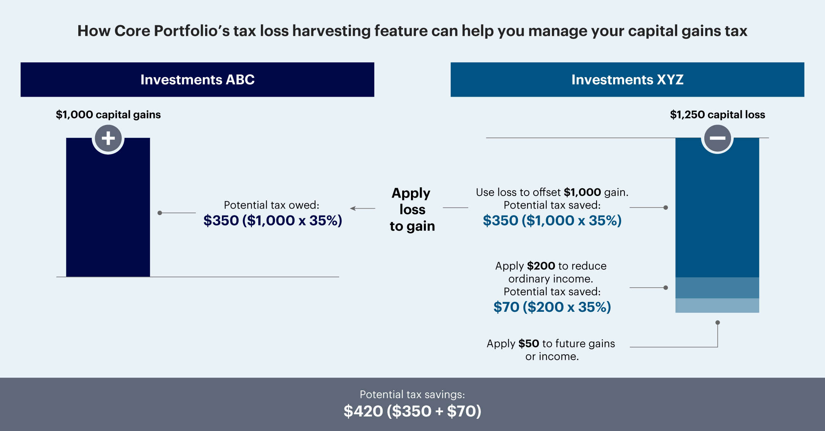Viewport: 825px width, 431px height.
Task: Click the dot marker beside the $200 segment
Action: [x=666, y=288]
